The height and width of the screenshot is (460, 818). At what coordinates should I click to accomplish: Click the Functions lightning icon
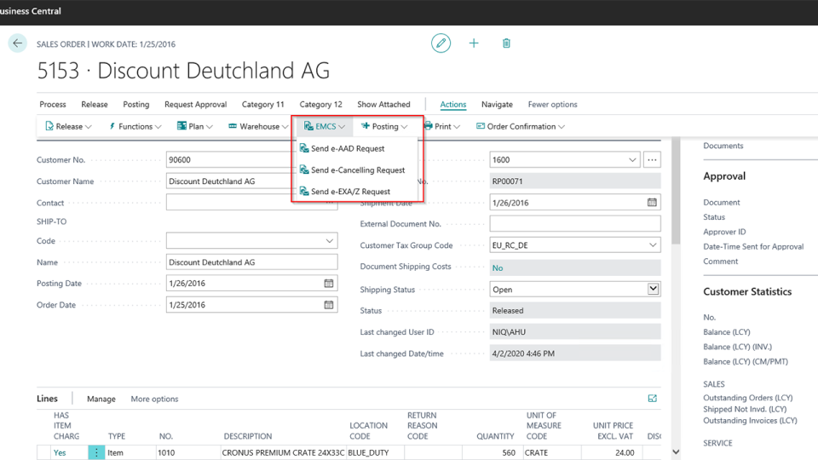pos(112,126)
